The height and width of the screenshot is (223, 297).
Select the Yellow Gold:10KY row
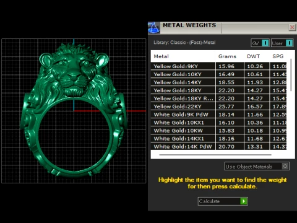pyautogui.click(x=218, y=74)
